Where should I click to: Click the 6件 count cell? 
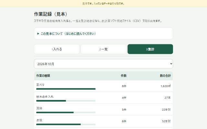tap(124, 121)
